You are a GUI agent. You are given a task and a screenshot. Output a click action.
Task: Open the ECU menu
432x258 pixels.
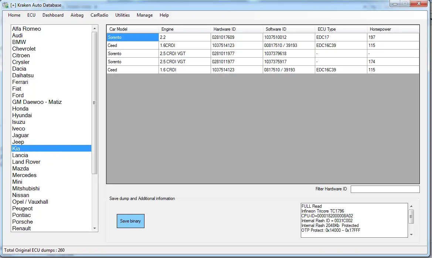pyautogui.click(x=31, y=15)
